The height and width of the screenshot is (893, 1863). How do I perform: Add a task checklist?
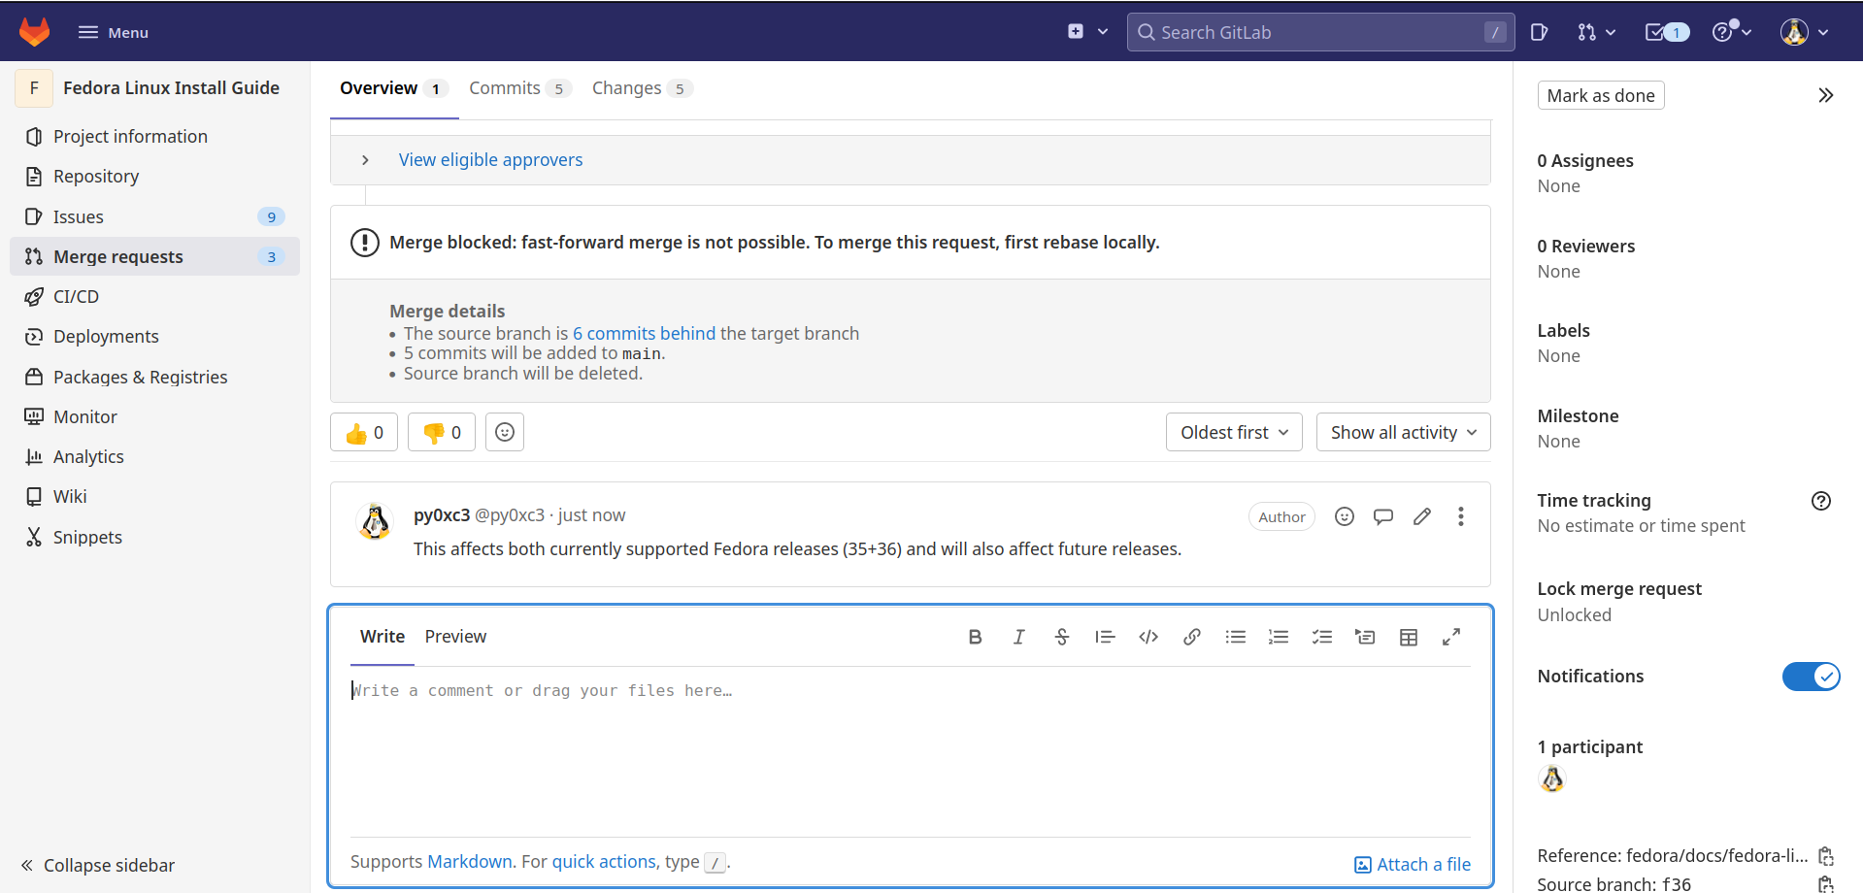click(1322, 637)
